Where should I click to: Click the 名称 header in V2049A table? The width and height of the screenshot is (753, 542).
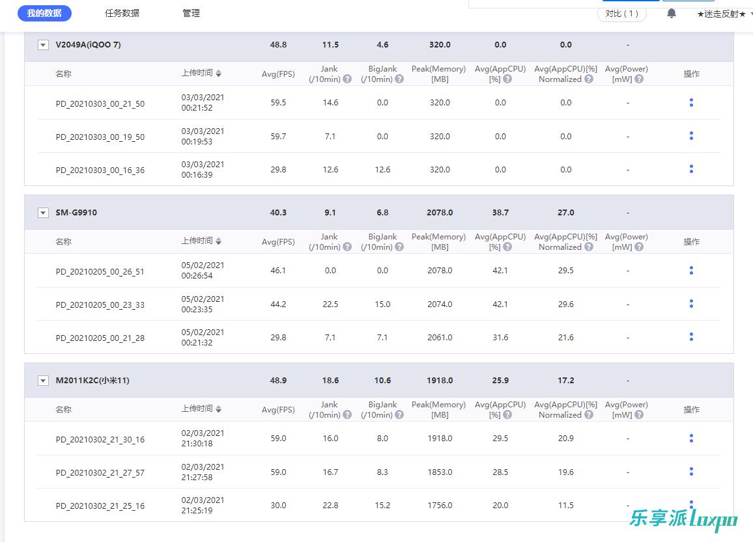63,74
